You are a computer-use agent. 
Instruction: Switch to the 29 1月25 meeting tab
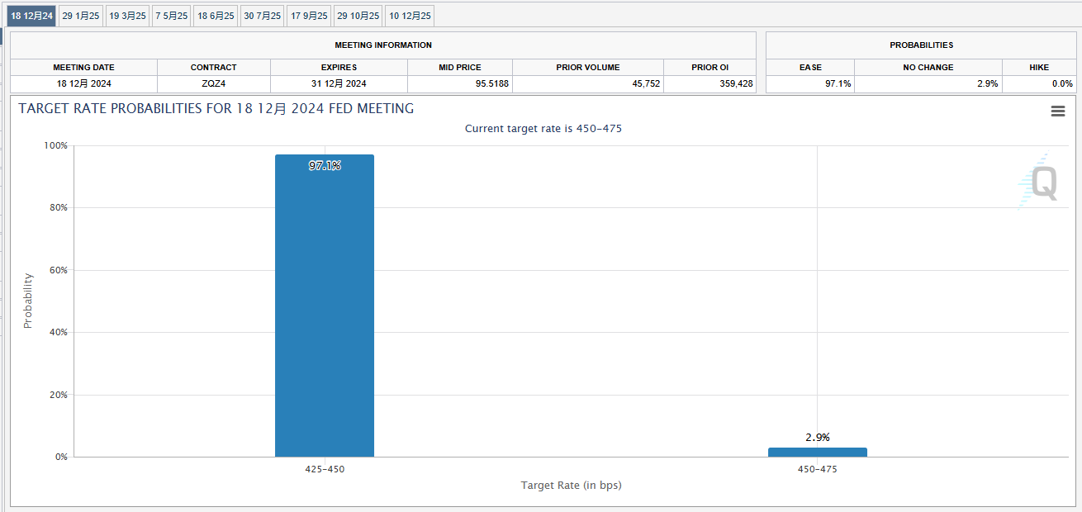(81, 16)
